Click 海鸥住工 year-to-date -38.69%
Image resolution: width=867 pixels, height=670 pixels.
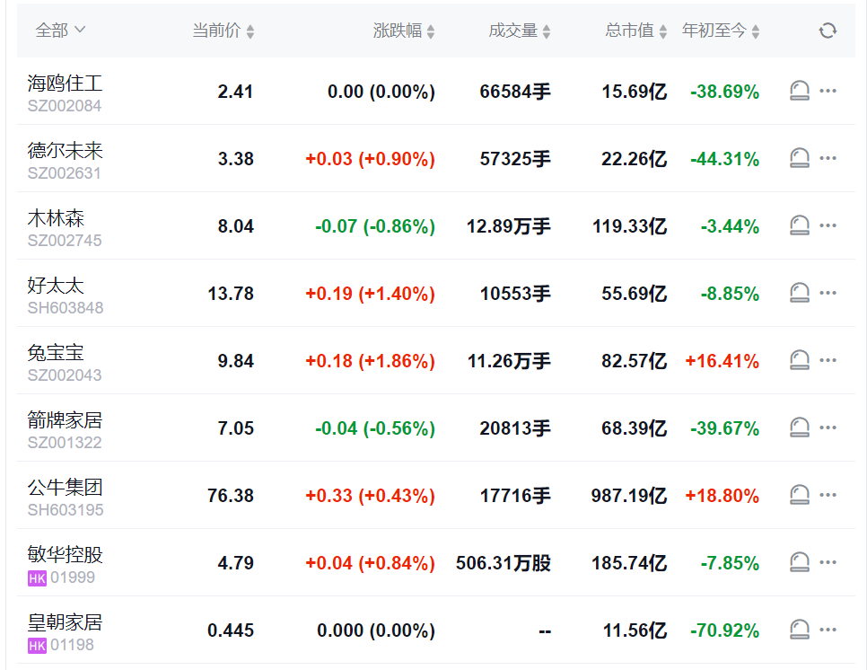coord(724,92)
